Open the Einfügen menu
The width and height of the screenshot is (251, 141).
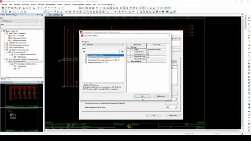41,5
